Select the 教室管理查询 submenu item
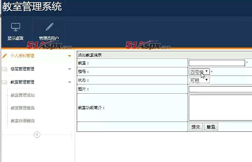Screen dimensions: 252x162 pos(23,108)
